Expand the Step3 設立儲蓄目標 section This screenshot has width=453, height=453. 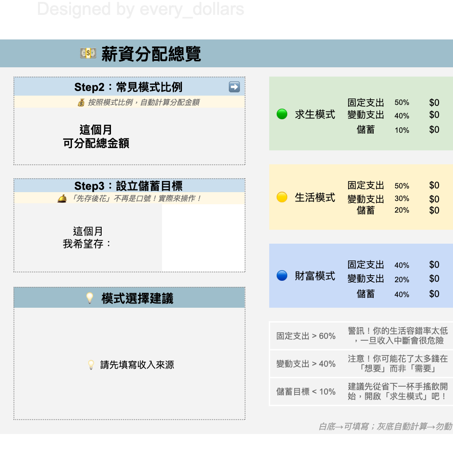[x=129, y=186]
